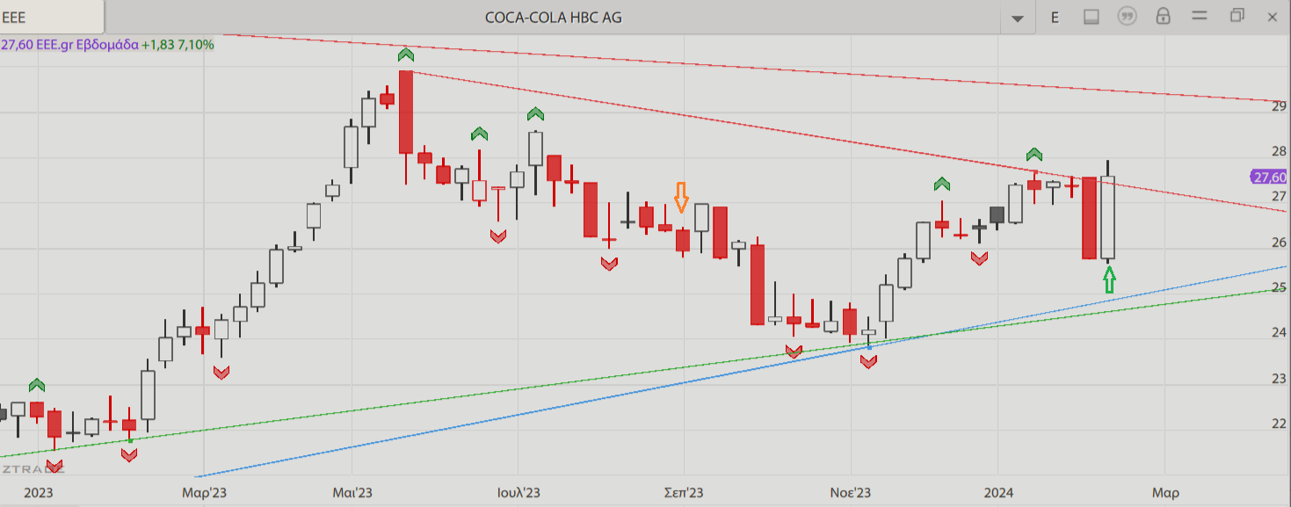The width and height of the screenshot is (1291, 507).
Task: Click the Σεπ'23 date axis label
Action: point(685,492)
